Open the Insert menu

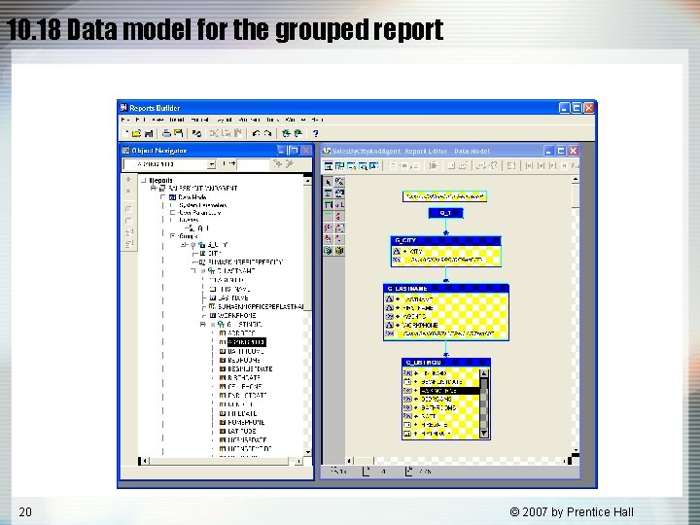177,120
